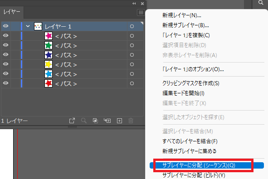Click the search magnifier icon at top right
The width and height of the screenshot is (268, 179).
[x=261, y=3]
